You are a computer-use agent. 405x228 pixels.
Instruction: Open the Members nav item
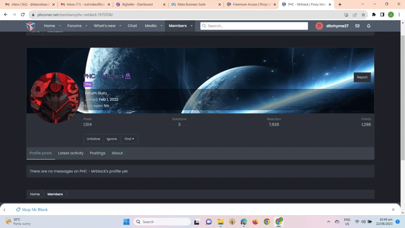pyautogui.click(x=178, y=26)
